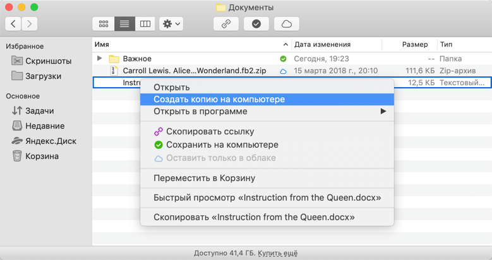The width and height of the screenshot is (492, 260).
Task: Open Скриншоты folder in sidebar
Action: (x=48, y=61)
